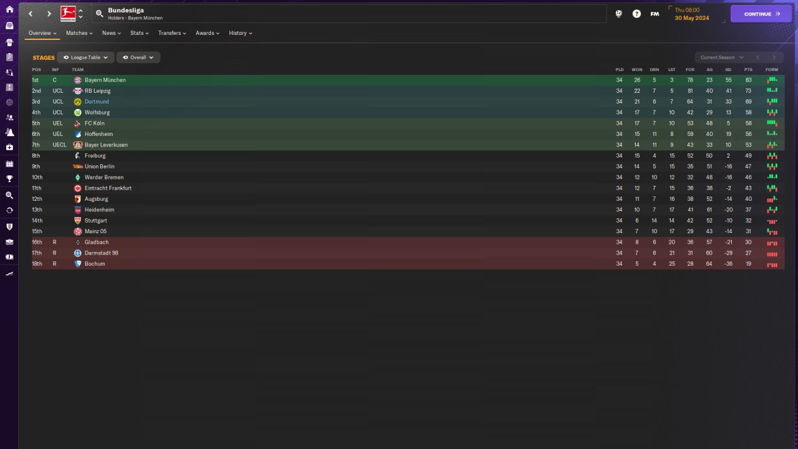
Task: Click the Bundesliga search title field
Action: click(x=349, y=14)
